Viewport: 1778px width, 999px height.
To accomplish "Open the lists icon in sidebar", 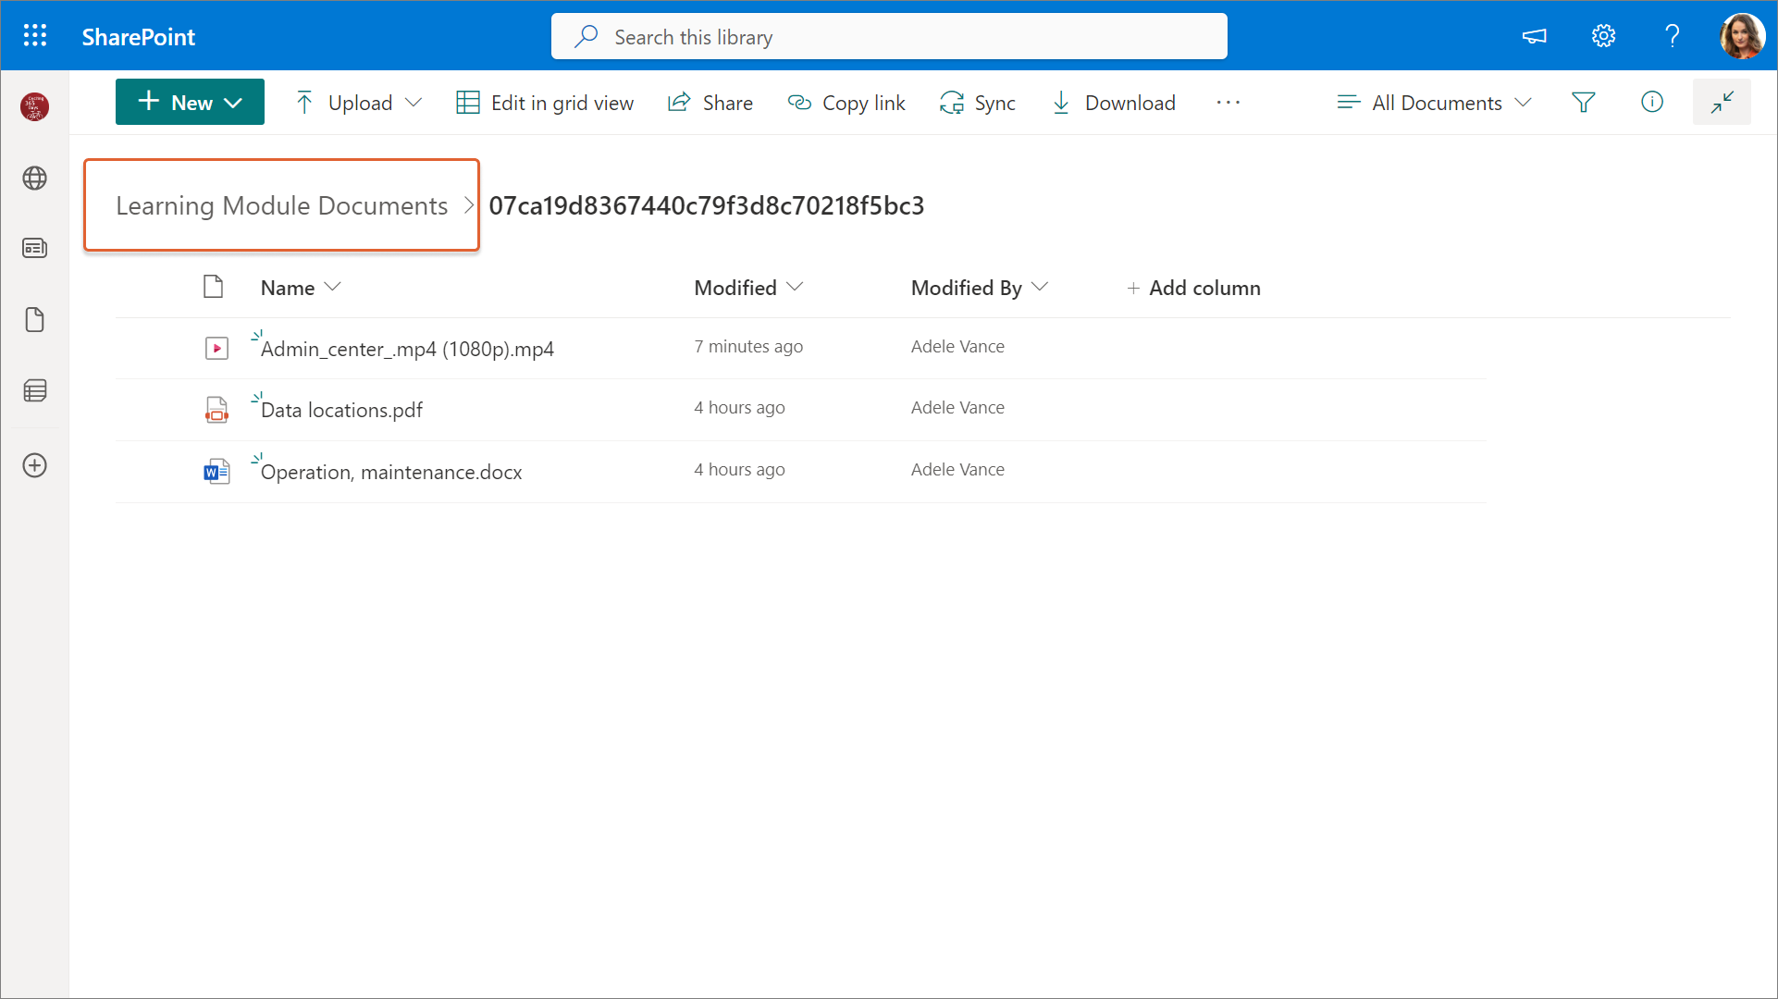I will (34, 390).
